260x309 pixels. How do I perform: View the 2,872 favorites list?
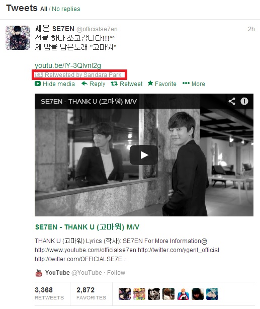click(x=91, y=293)
